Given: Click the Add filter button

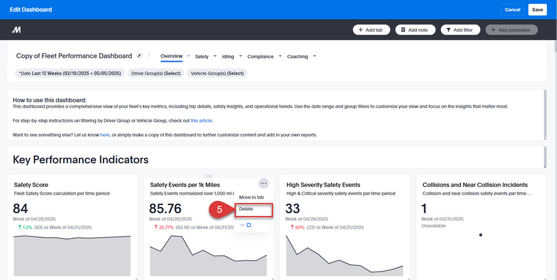Looking at the screenshot, I should (460, 30).
